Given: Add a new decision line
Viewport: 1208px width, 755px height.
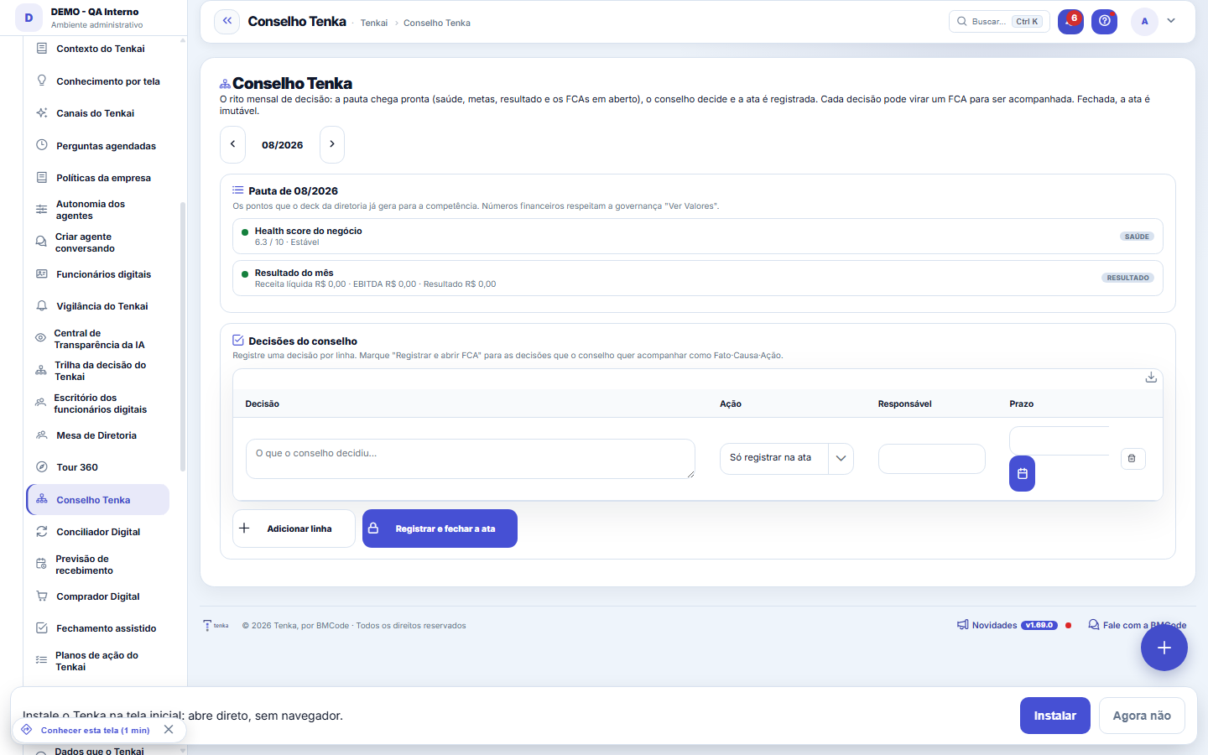Looking at the screenshot, I should [x=294, y=528].
